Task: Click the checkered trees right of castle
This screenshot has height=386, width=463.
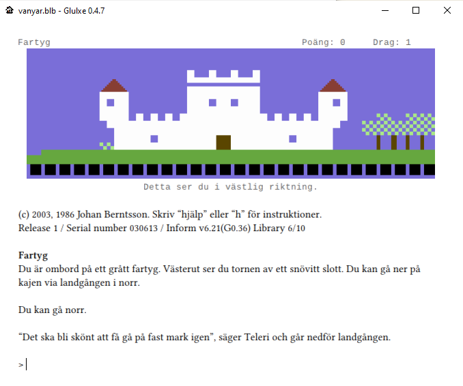Action: click(x=398, y=126)
